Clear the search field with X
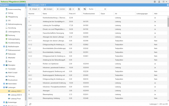This screenshot has width=169, height=106. tap(105, 9)
